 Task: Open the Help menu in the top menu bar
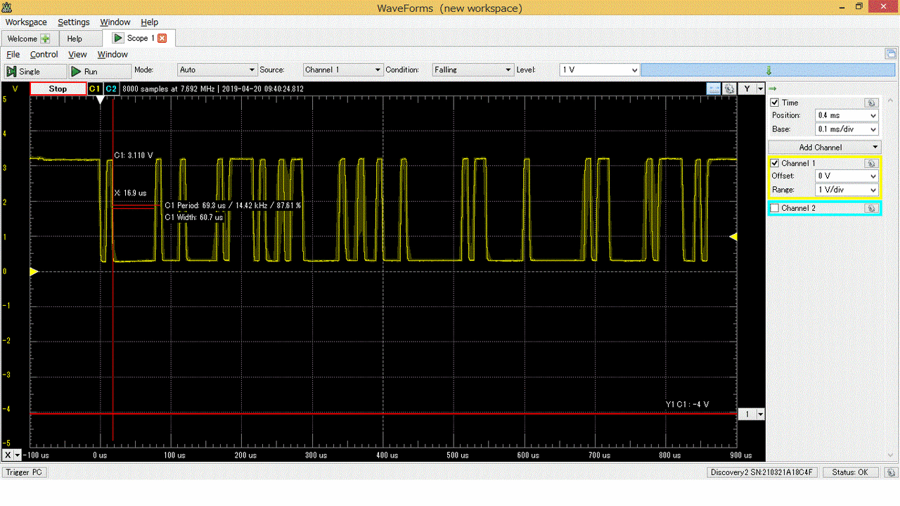[150, 22]
